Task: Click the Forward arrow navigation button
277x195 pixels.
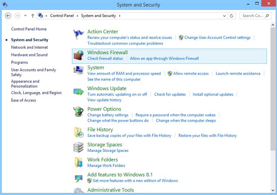Action: [x=17, y=16]
